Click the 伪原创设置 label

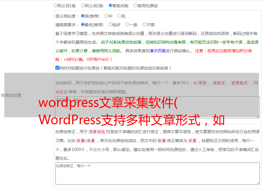[x=11, y=95]
